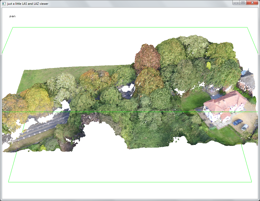Viewport: 260px width, 201px height.
Task: Click the bounding box top-left corner
Action: [13, 27]
